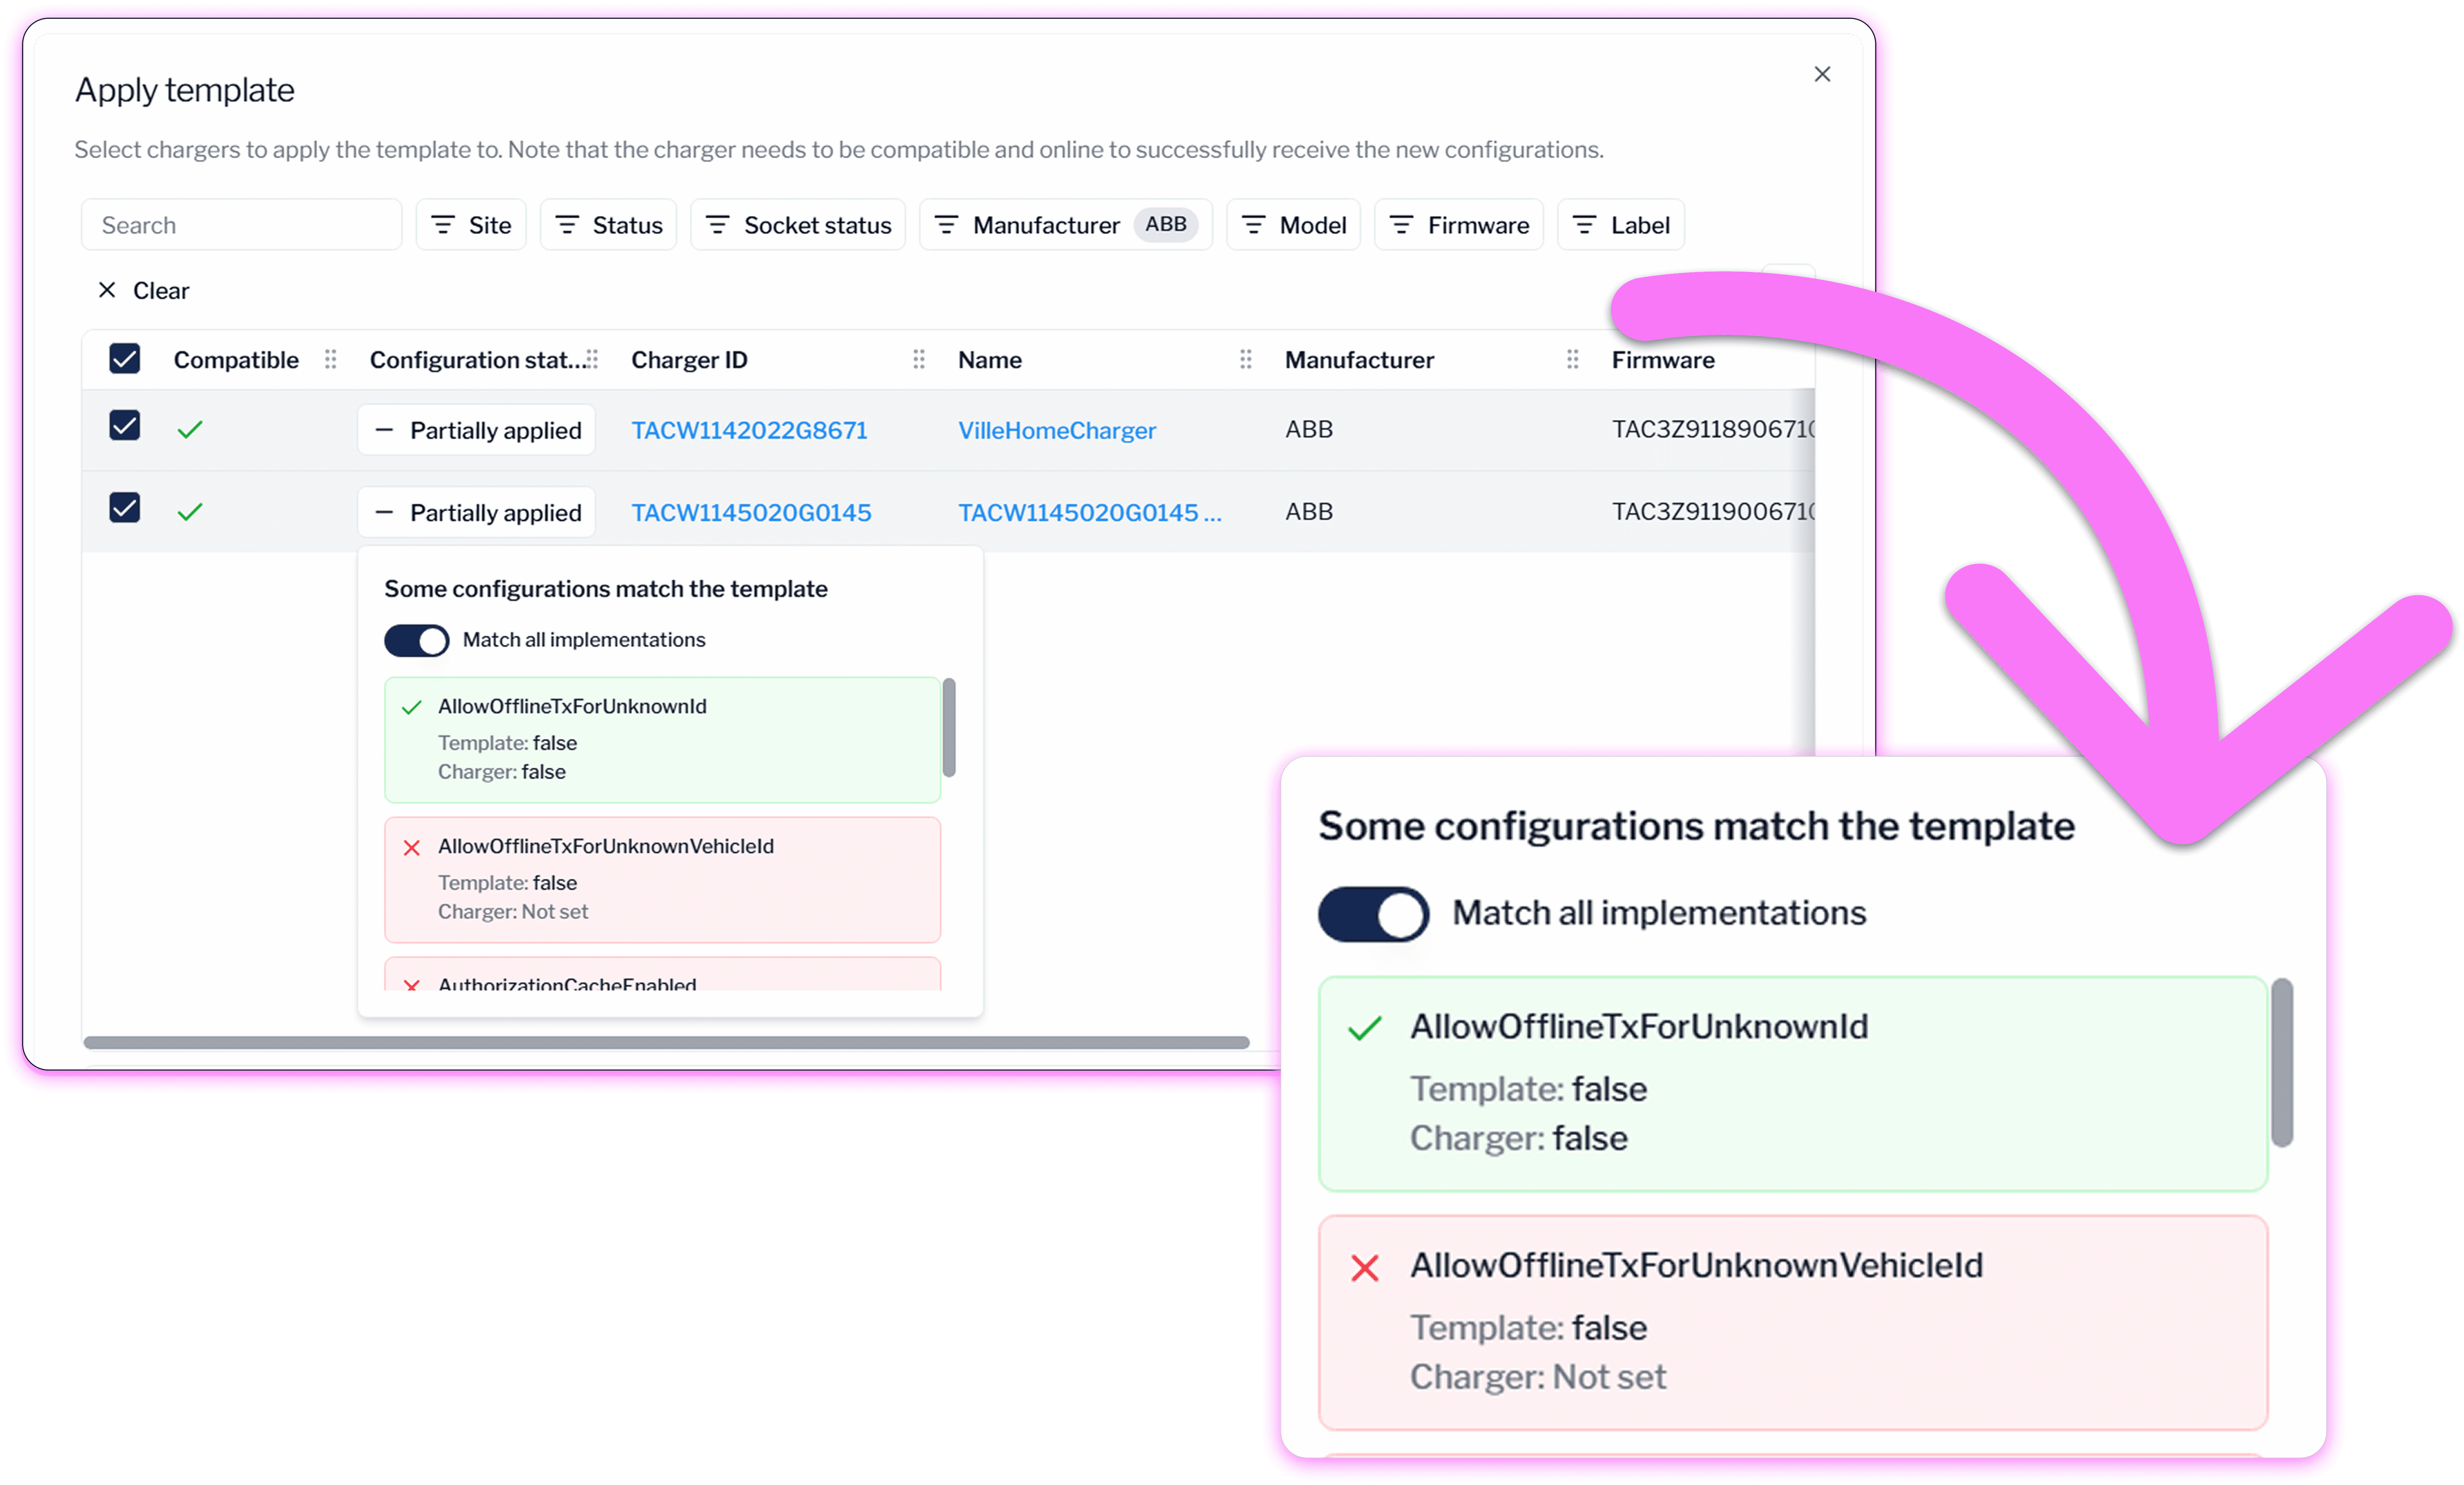
Task: Open the Site filter
Action: (471, 225)
